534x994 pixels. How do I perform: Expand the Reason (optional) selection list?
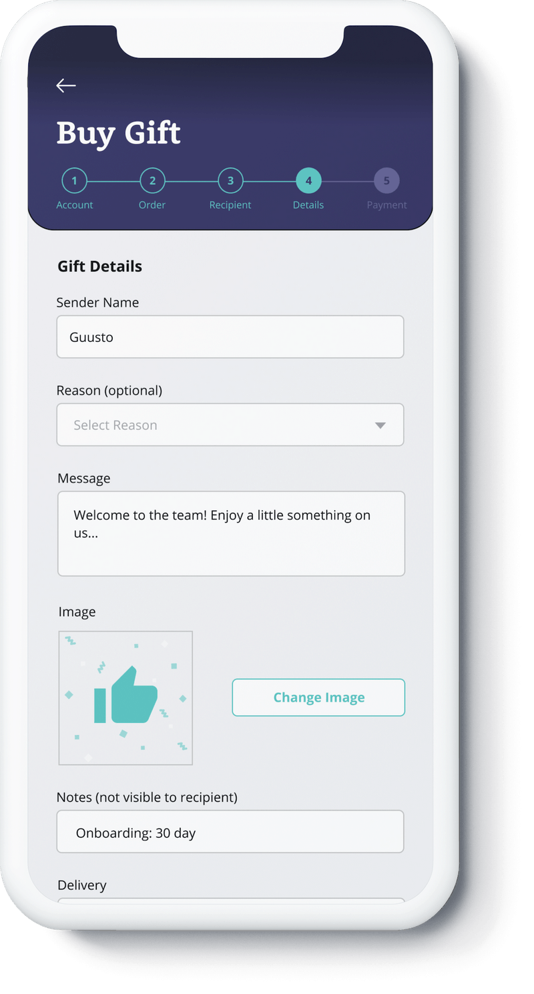click(x=230, y=425)
